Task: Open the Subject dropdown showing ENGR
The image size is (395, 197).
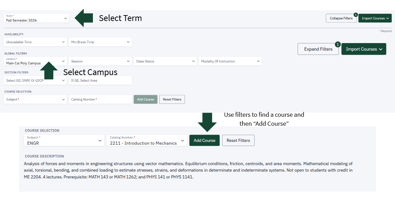Action: click(x=64, y=141)
